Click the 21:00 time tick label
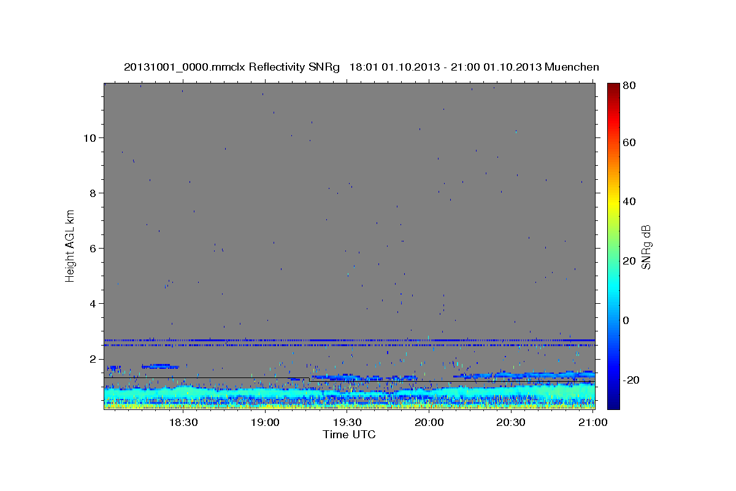The width and height of the screenshot is (736, 491). click(593, 422)
